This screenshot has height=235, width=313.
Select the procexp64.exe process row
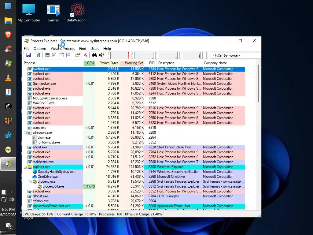tap(134, 186)
